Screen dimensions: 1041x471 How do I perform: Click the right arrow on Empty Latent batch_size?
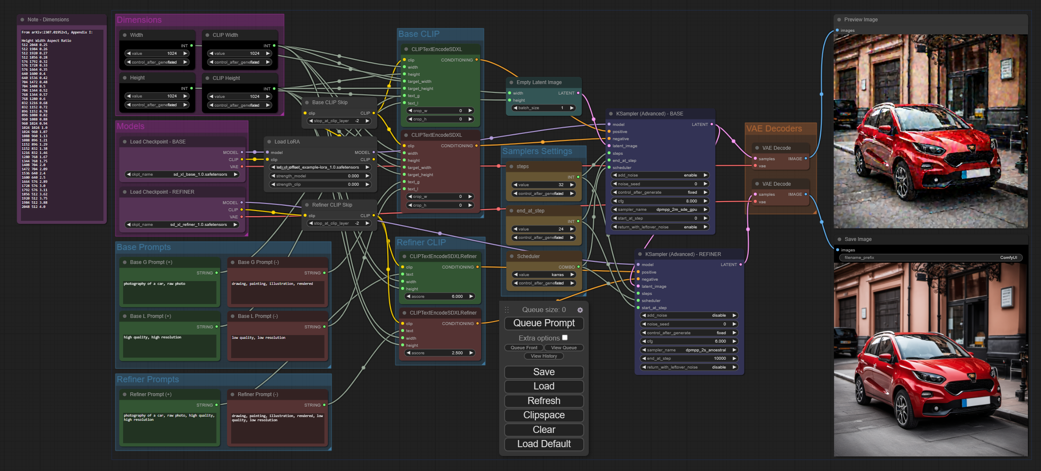coord(572,108)
